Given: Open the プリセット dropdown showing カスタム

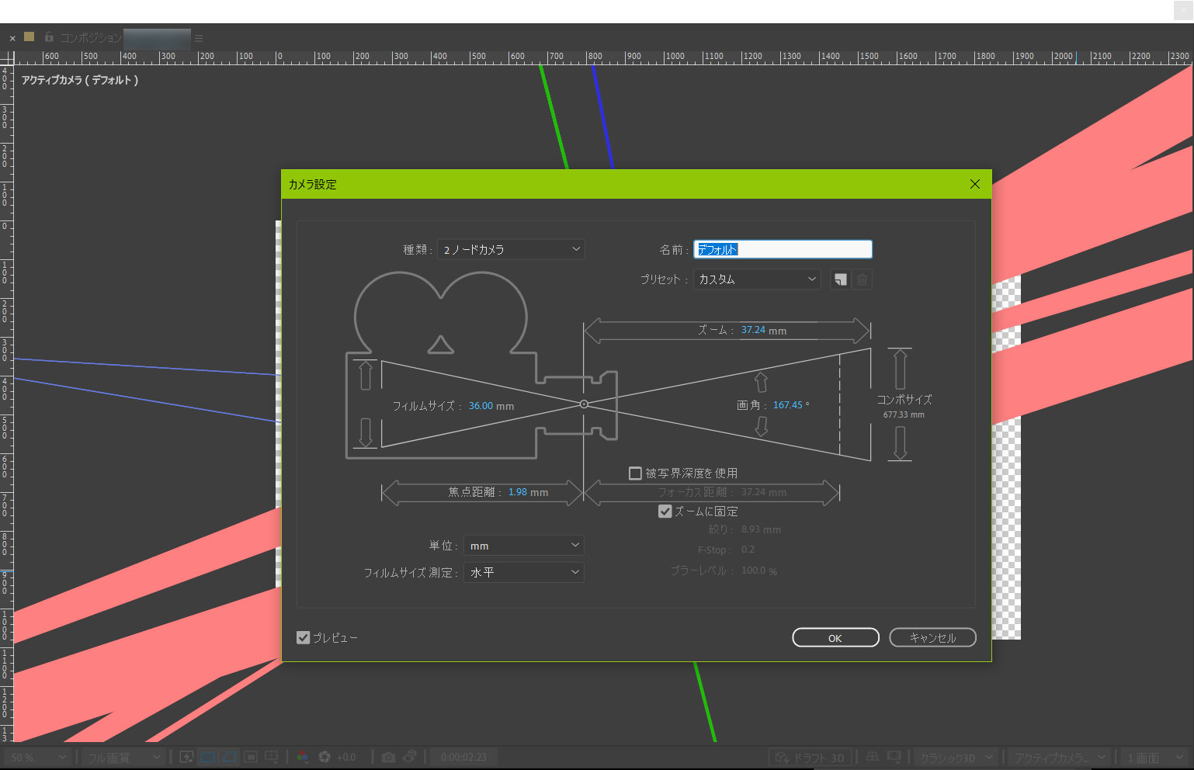Looking at the screenshot, I should [757, 279].
